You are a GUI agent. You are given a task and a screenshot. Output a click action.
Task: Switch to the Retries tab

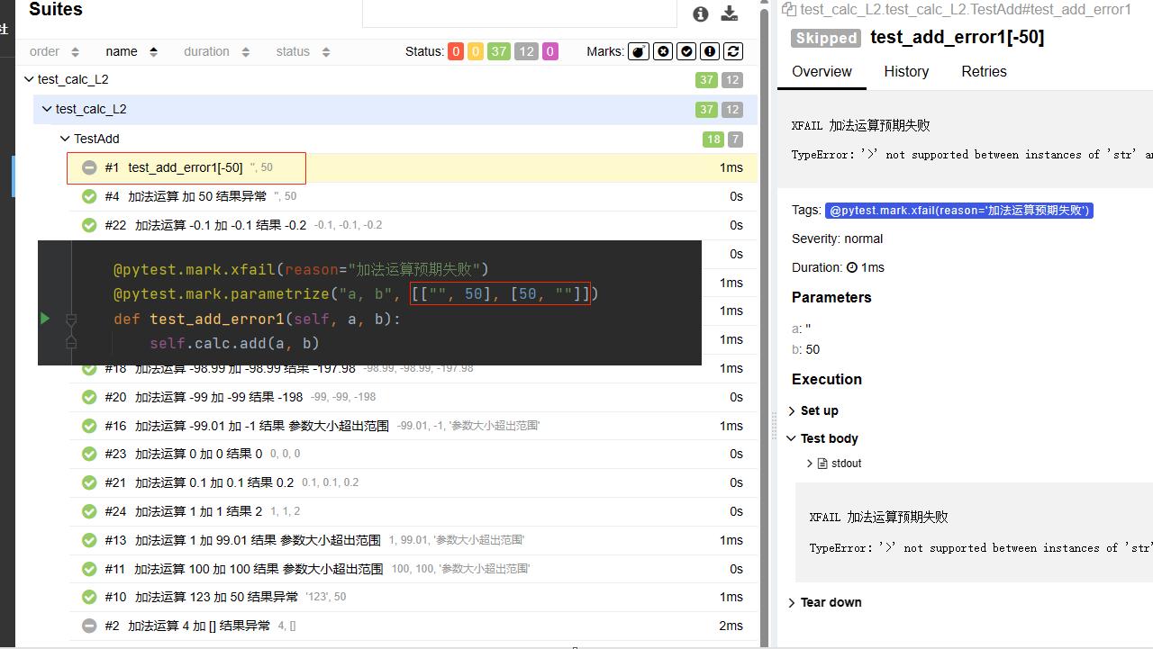click(984, 71)
